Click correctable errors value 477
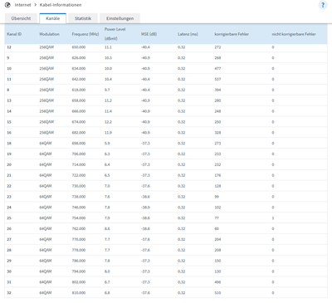 coord(217,69)
